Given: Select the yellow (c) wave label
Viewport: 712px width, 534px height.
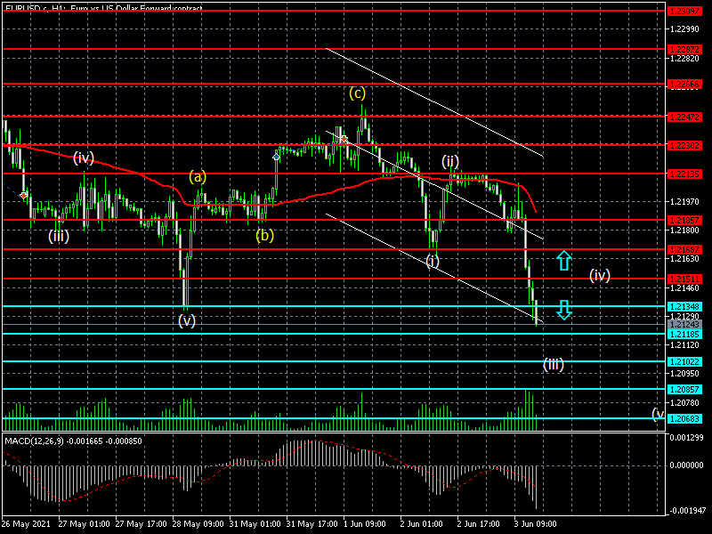Looking at the screenshot, I should (x=358, y=93).
